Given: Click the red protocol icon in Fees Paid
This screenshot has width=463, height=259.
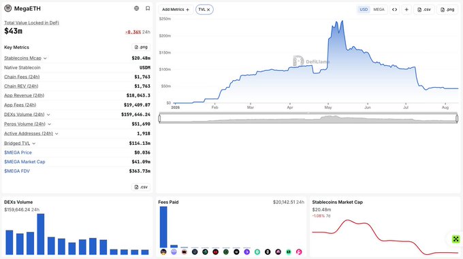Looking at the screenshot, I should (x=216, y=252).
